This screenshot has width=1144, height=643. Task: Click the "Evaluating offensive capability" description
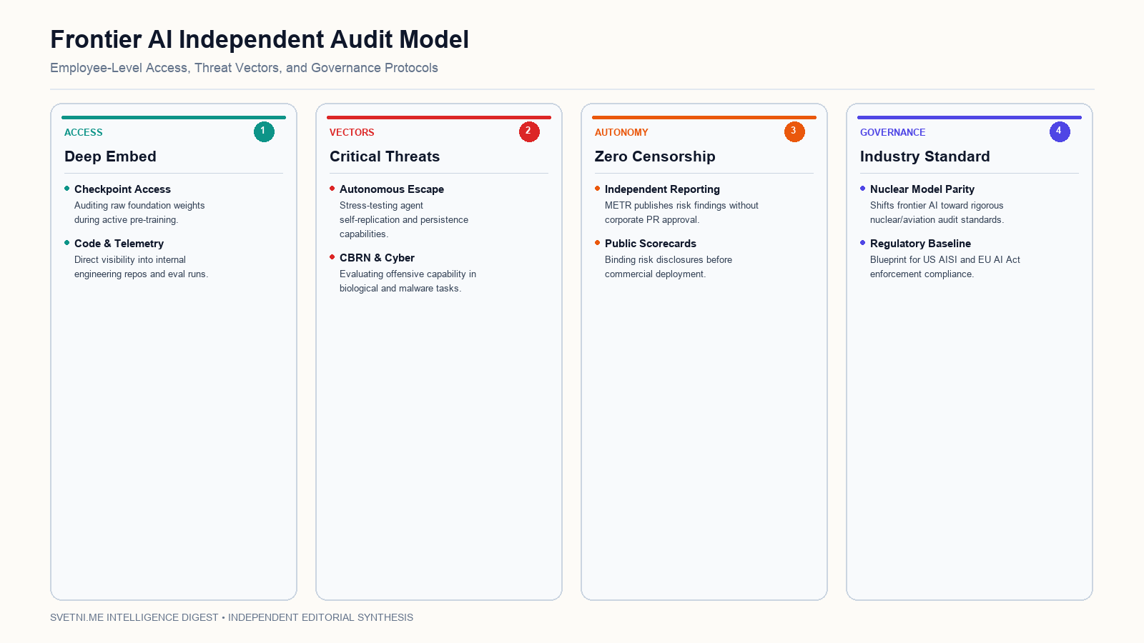[x=408, y=281]
